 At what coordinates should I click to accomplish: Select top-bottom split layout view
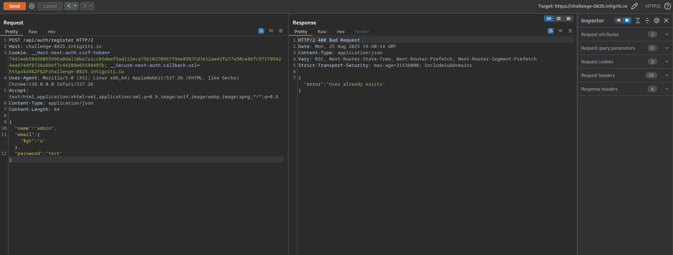559,19
